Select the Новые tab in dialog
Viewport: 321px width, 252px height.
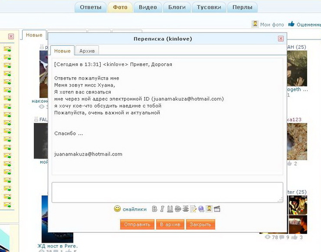[62, 51]
